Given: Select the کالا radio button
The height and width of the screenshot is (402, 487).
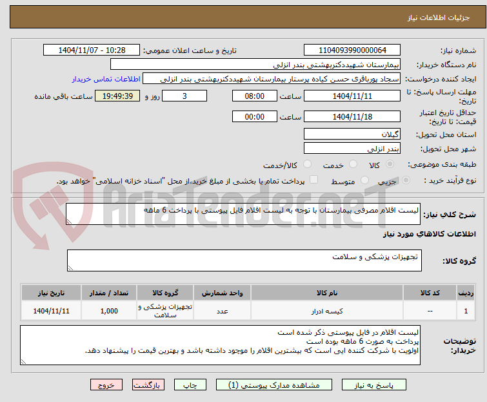Looking at the screenshot, I should pos(390,164).
